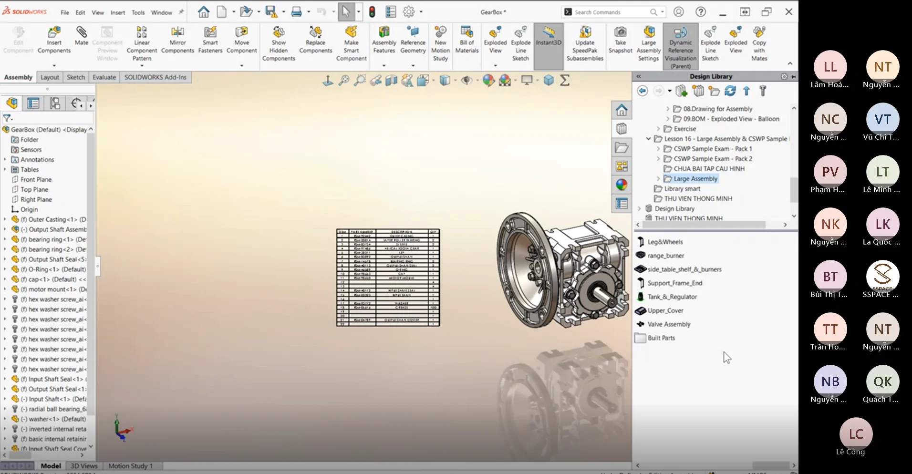The height and width of the screenshot is (474, 912).
Task: Select Valve Assembly library item
Action: point(669,324)
